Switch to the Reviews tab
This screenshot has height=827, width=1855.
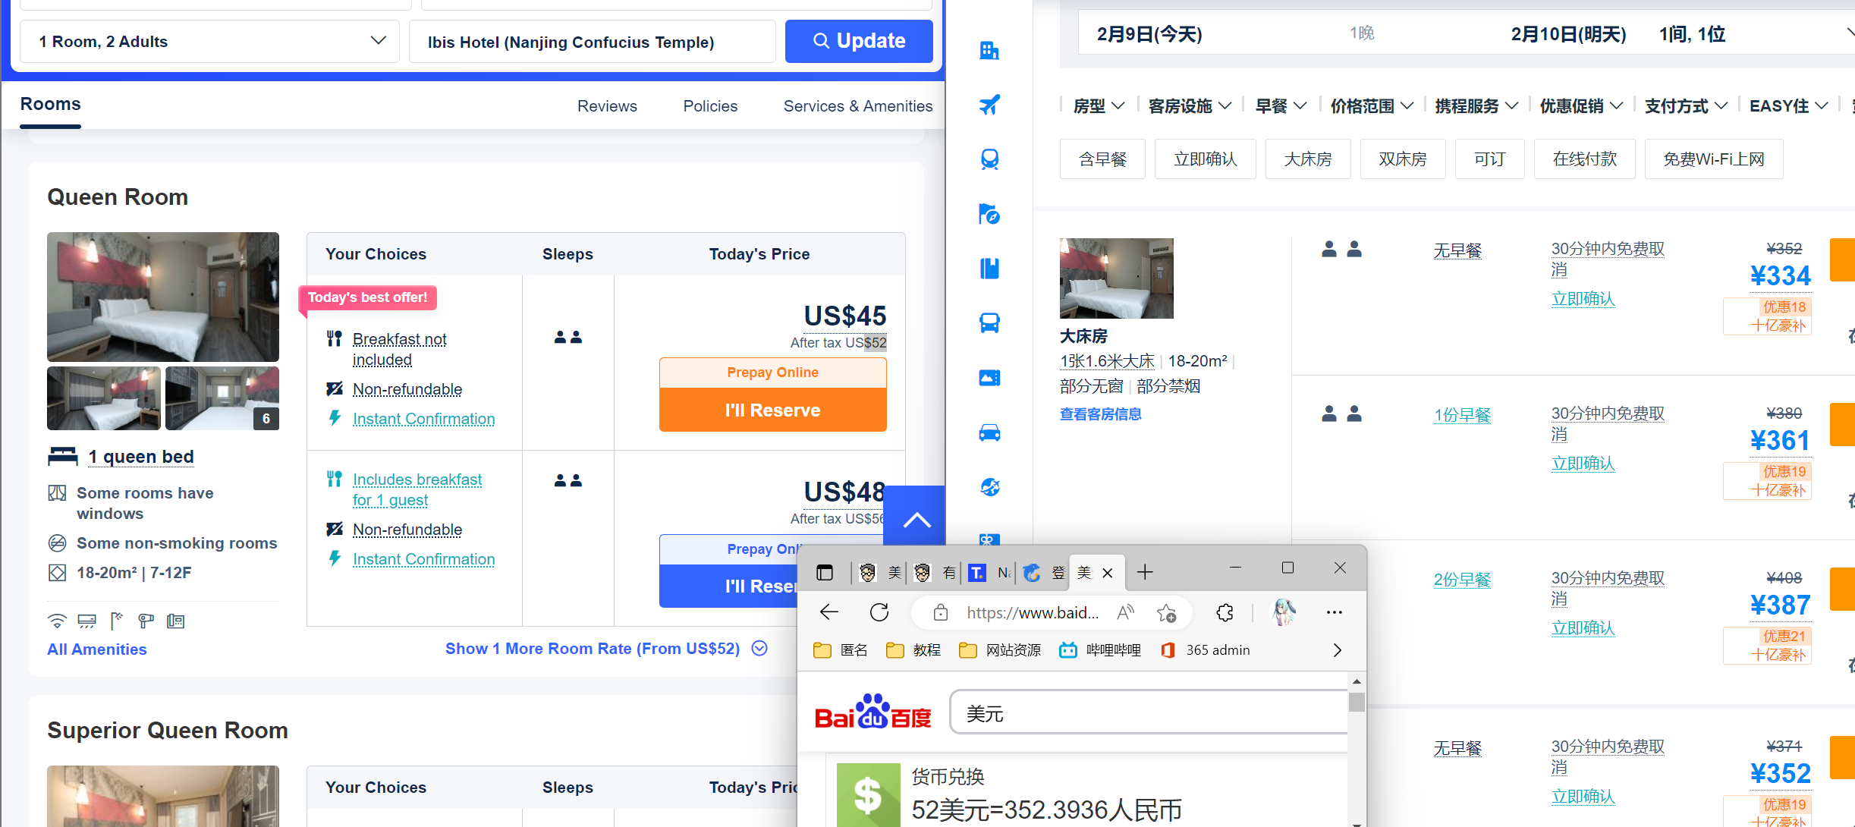tap(606, 106)
